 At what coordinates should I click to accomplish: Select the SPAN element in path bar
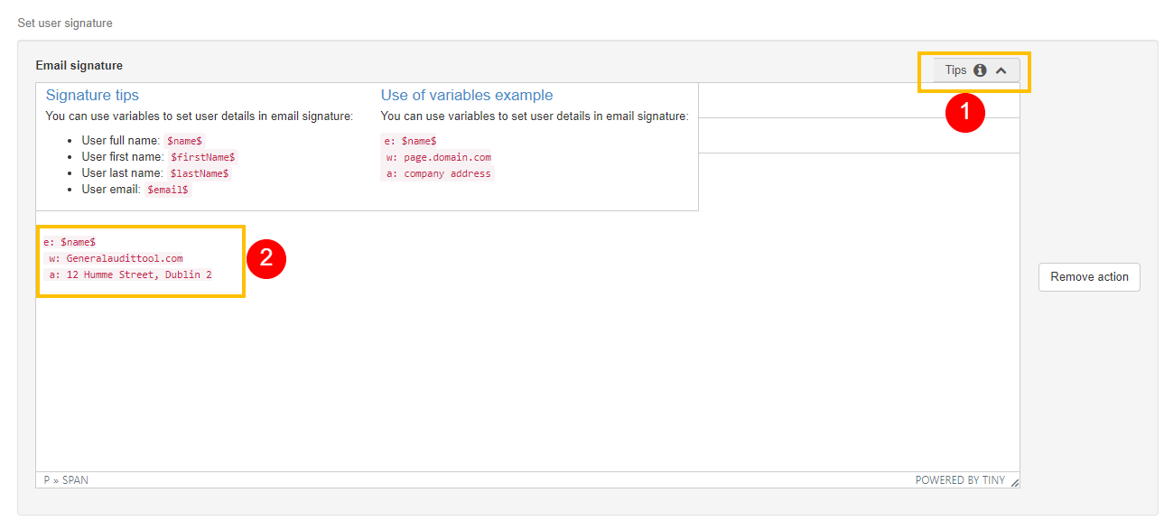pyautogui.click(x=75, y=480)
